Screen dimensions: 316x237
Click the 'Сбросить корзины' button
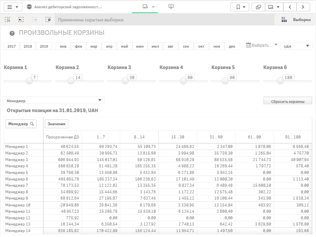tap(287, 101)
